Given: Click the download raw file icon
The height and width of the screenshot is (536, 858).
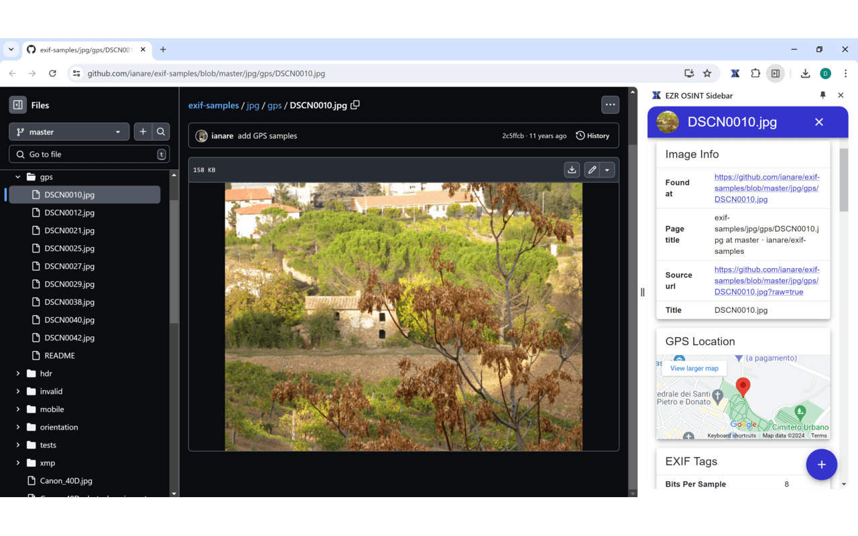Looking at the screenshot, I should [571, 170].
